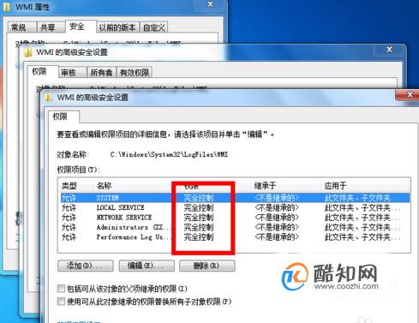Viewport: 419px width, 323px height.
Task: Select the SYSTEM permission entry row
Action: pyautogui.click(x=235, y=198)
